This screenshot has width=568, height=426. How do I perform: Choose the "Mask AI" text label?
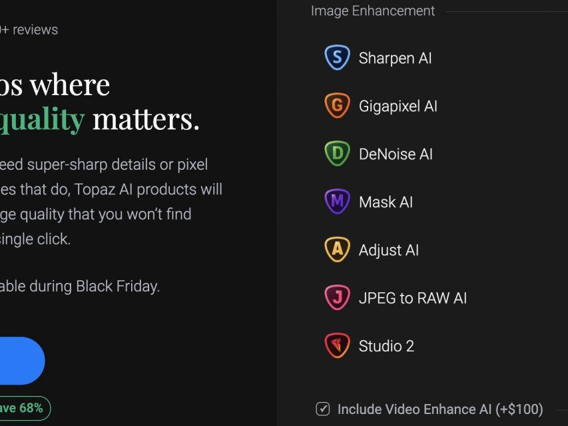pyautogui.click(x=386, y=202)
